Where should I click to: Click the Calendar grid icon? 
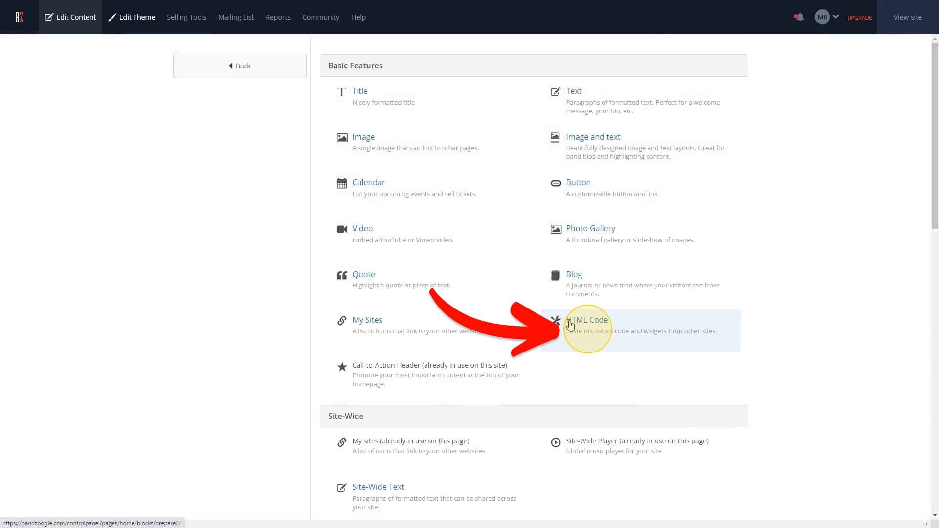[x=342, y=183]
